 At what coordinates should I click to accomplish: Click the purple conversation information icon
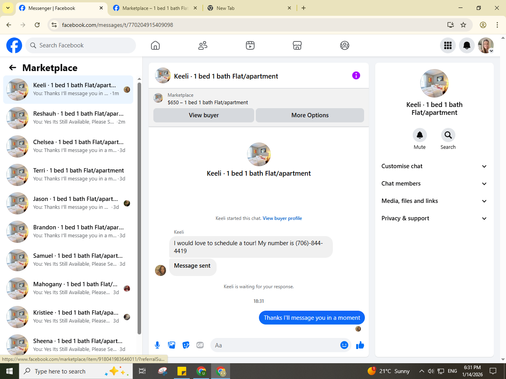pos(356,75)
